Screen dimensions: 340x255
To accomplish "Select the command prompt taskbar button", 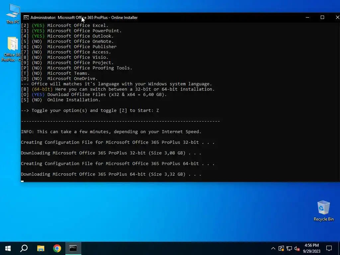I will tap(73, 248).
